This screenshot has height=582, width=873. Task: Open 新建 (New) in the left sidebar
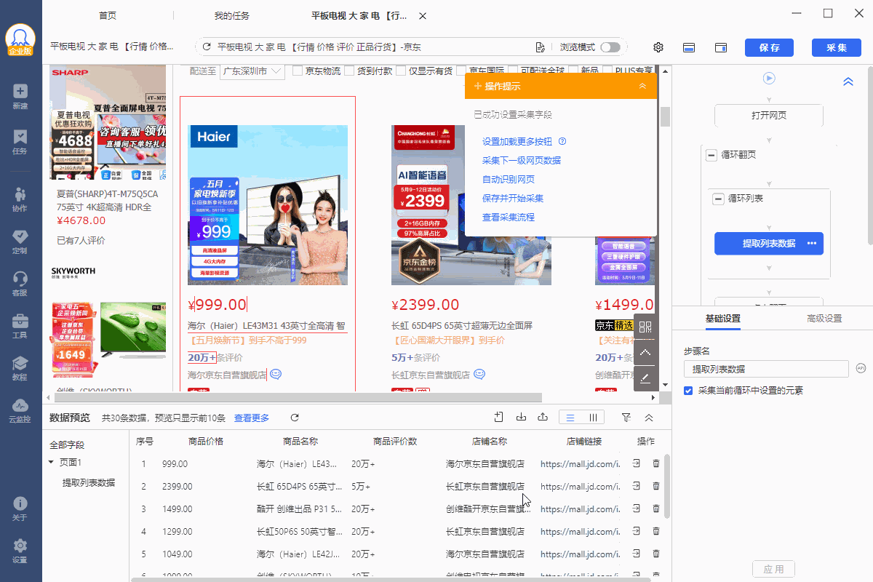[x=20, y=97]
